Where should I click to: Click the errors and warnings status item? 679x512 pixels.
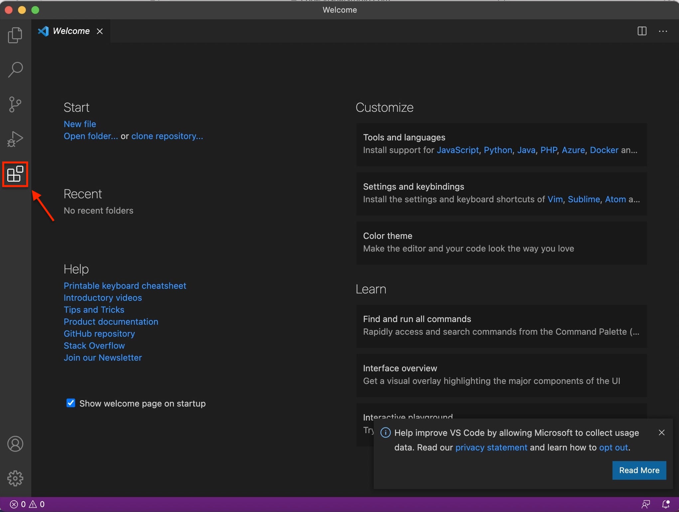click(27, 504)
